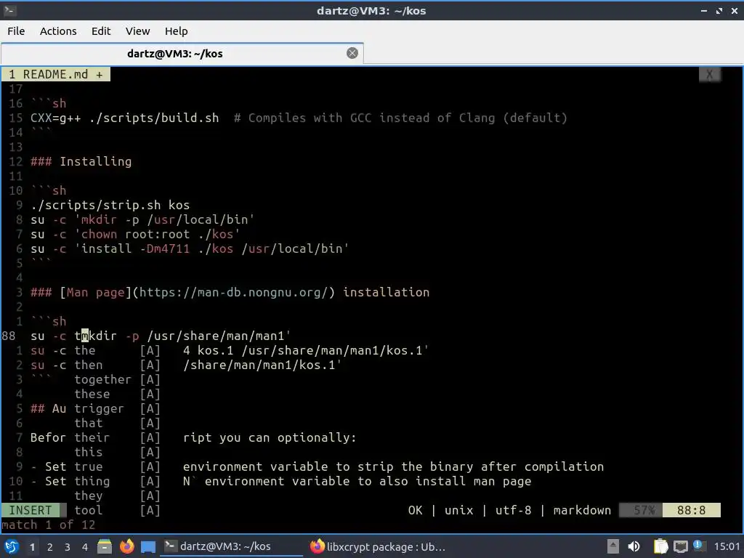Screen dimensions: 744x558
Task: Click 'environment variable to also install man page'
Action: (x=368, y=481)
